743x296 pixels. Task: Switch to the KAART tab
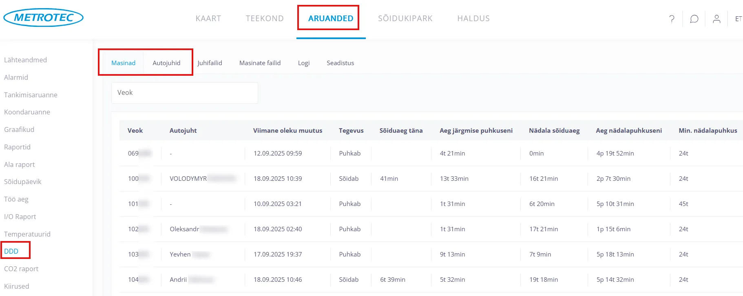click(x=208, y=18)
